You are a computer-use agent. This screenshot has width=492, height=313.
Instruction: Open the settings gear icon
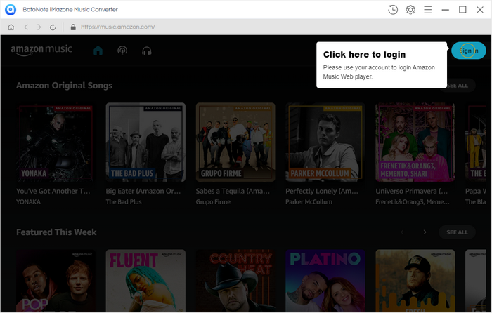(410, 10)
